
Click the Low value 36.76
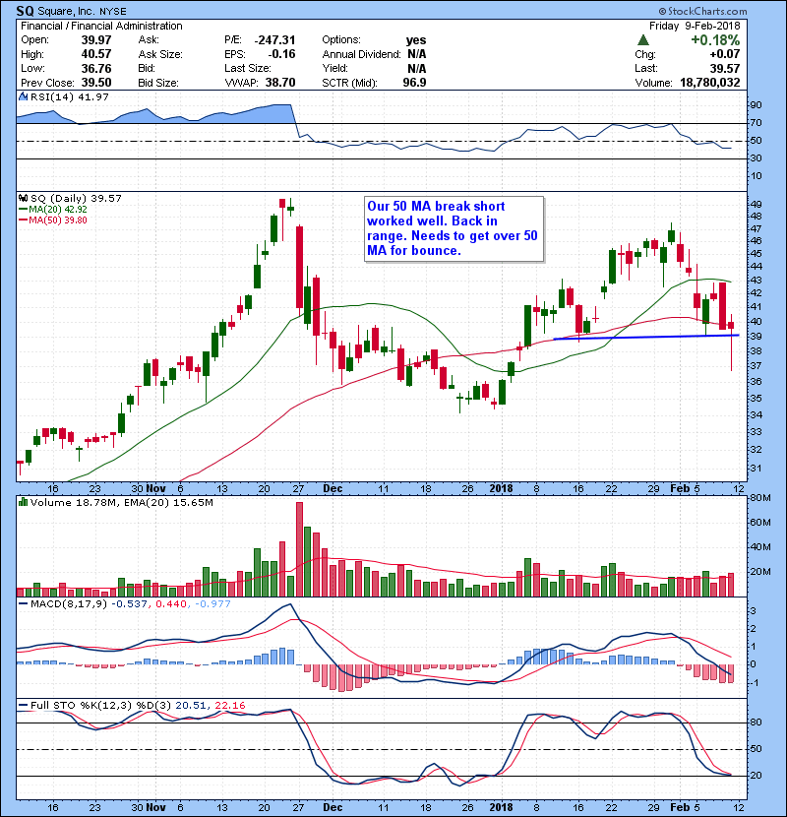click(96, 68)
